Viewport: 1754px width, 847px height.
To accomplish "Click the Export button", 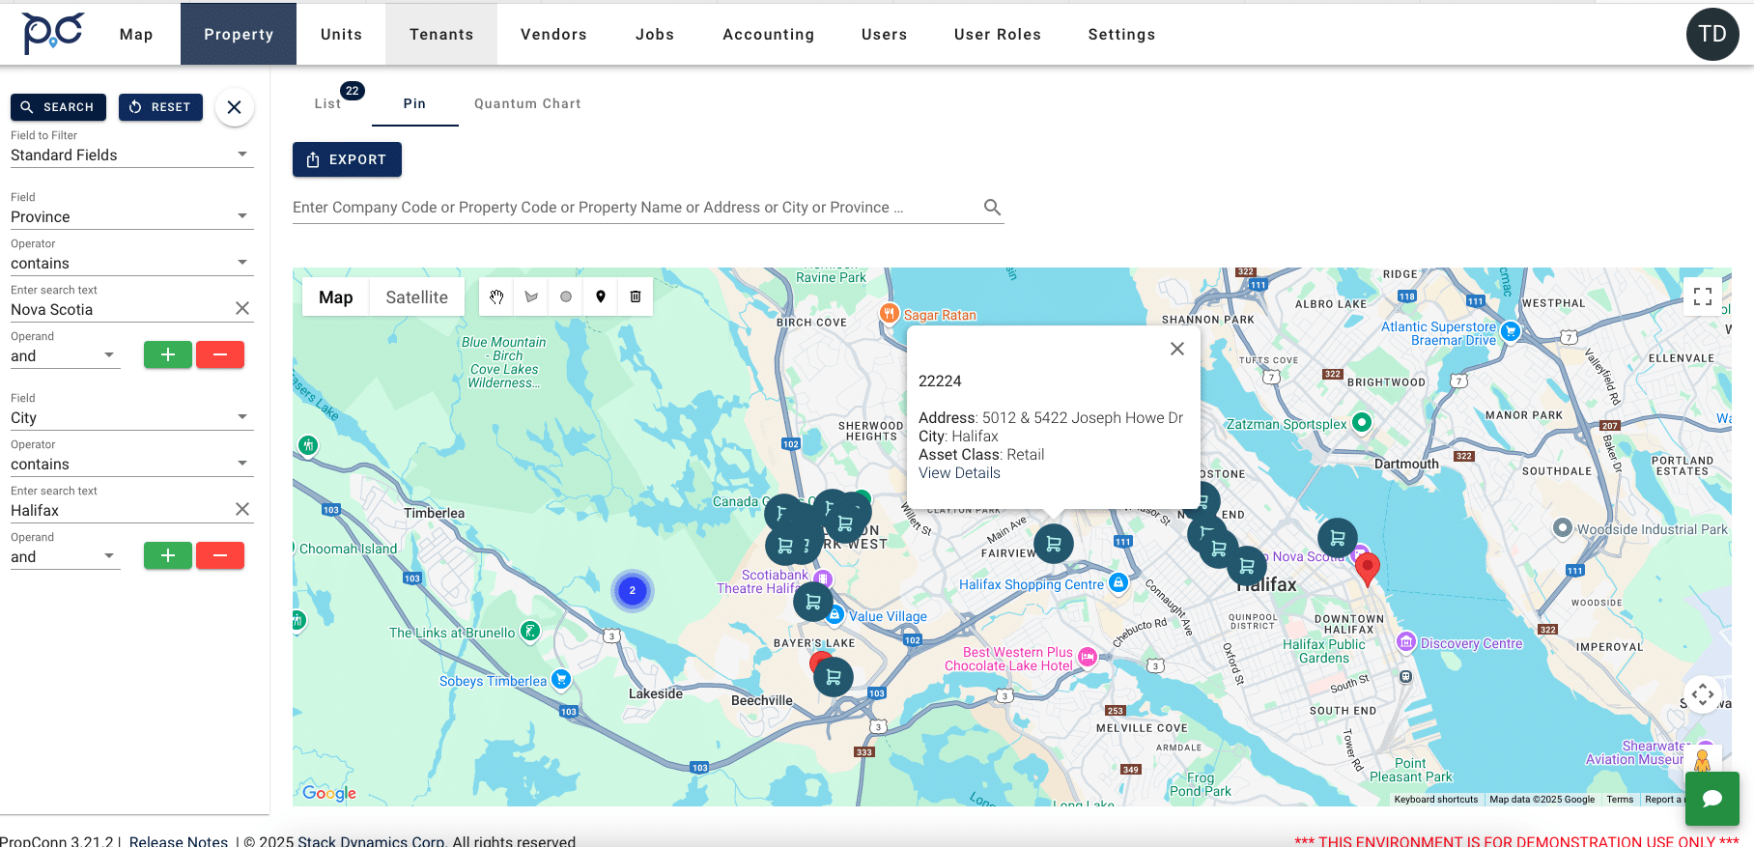I will (347, 159).
